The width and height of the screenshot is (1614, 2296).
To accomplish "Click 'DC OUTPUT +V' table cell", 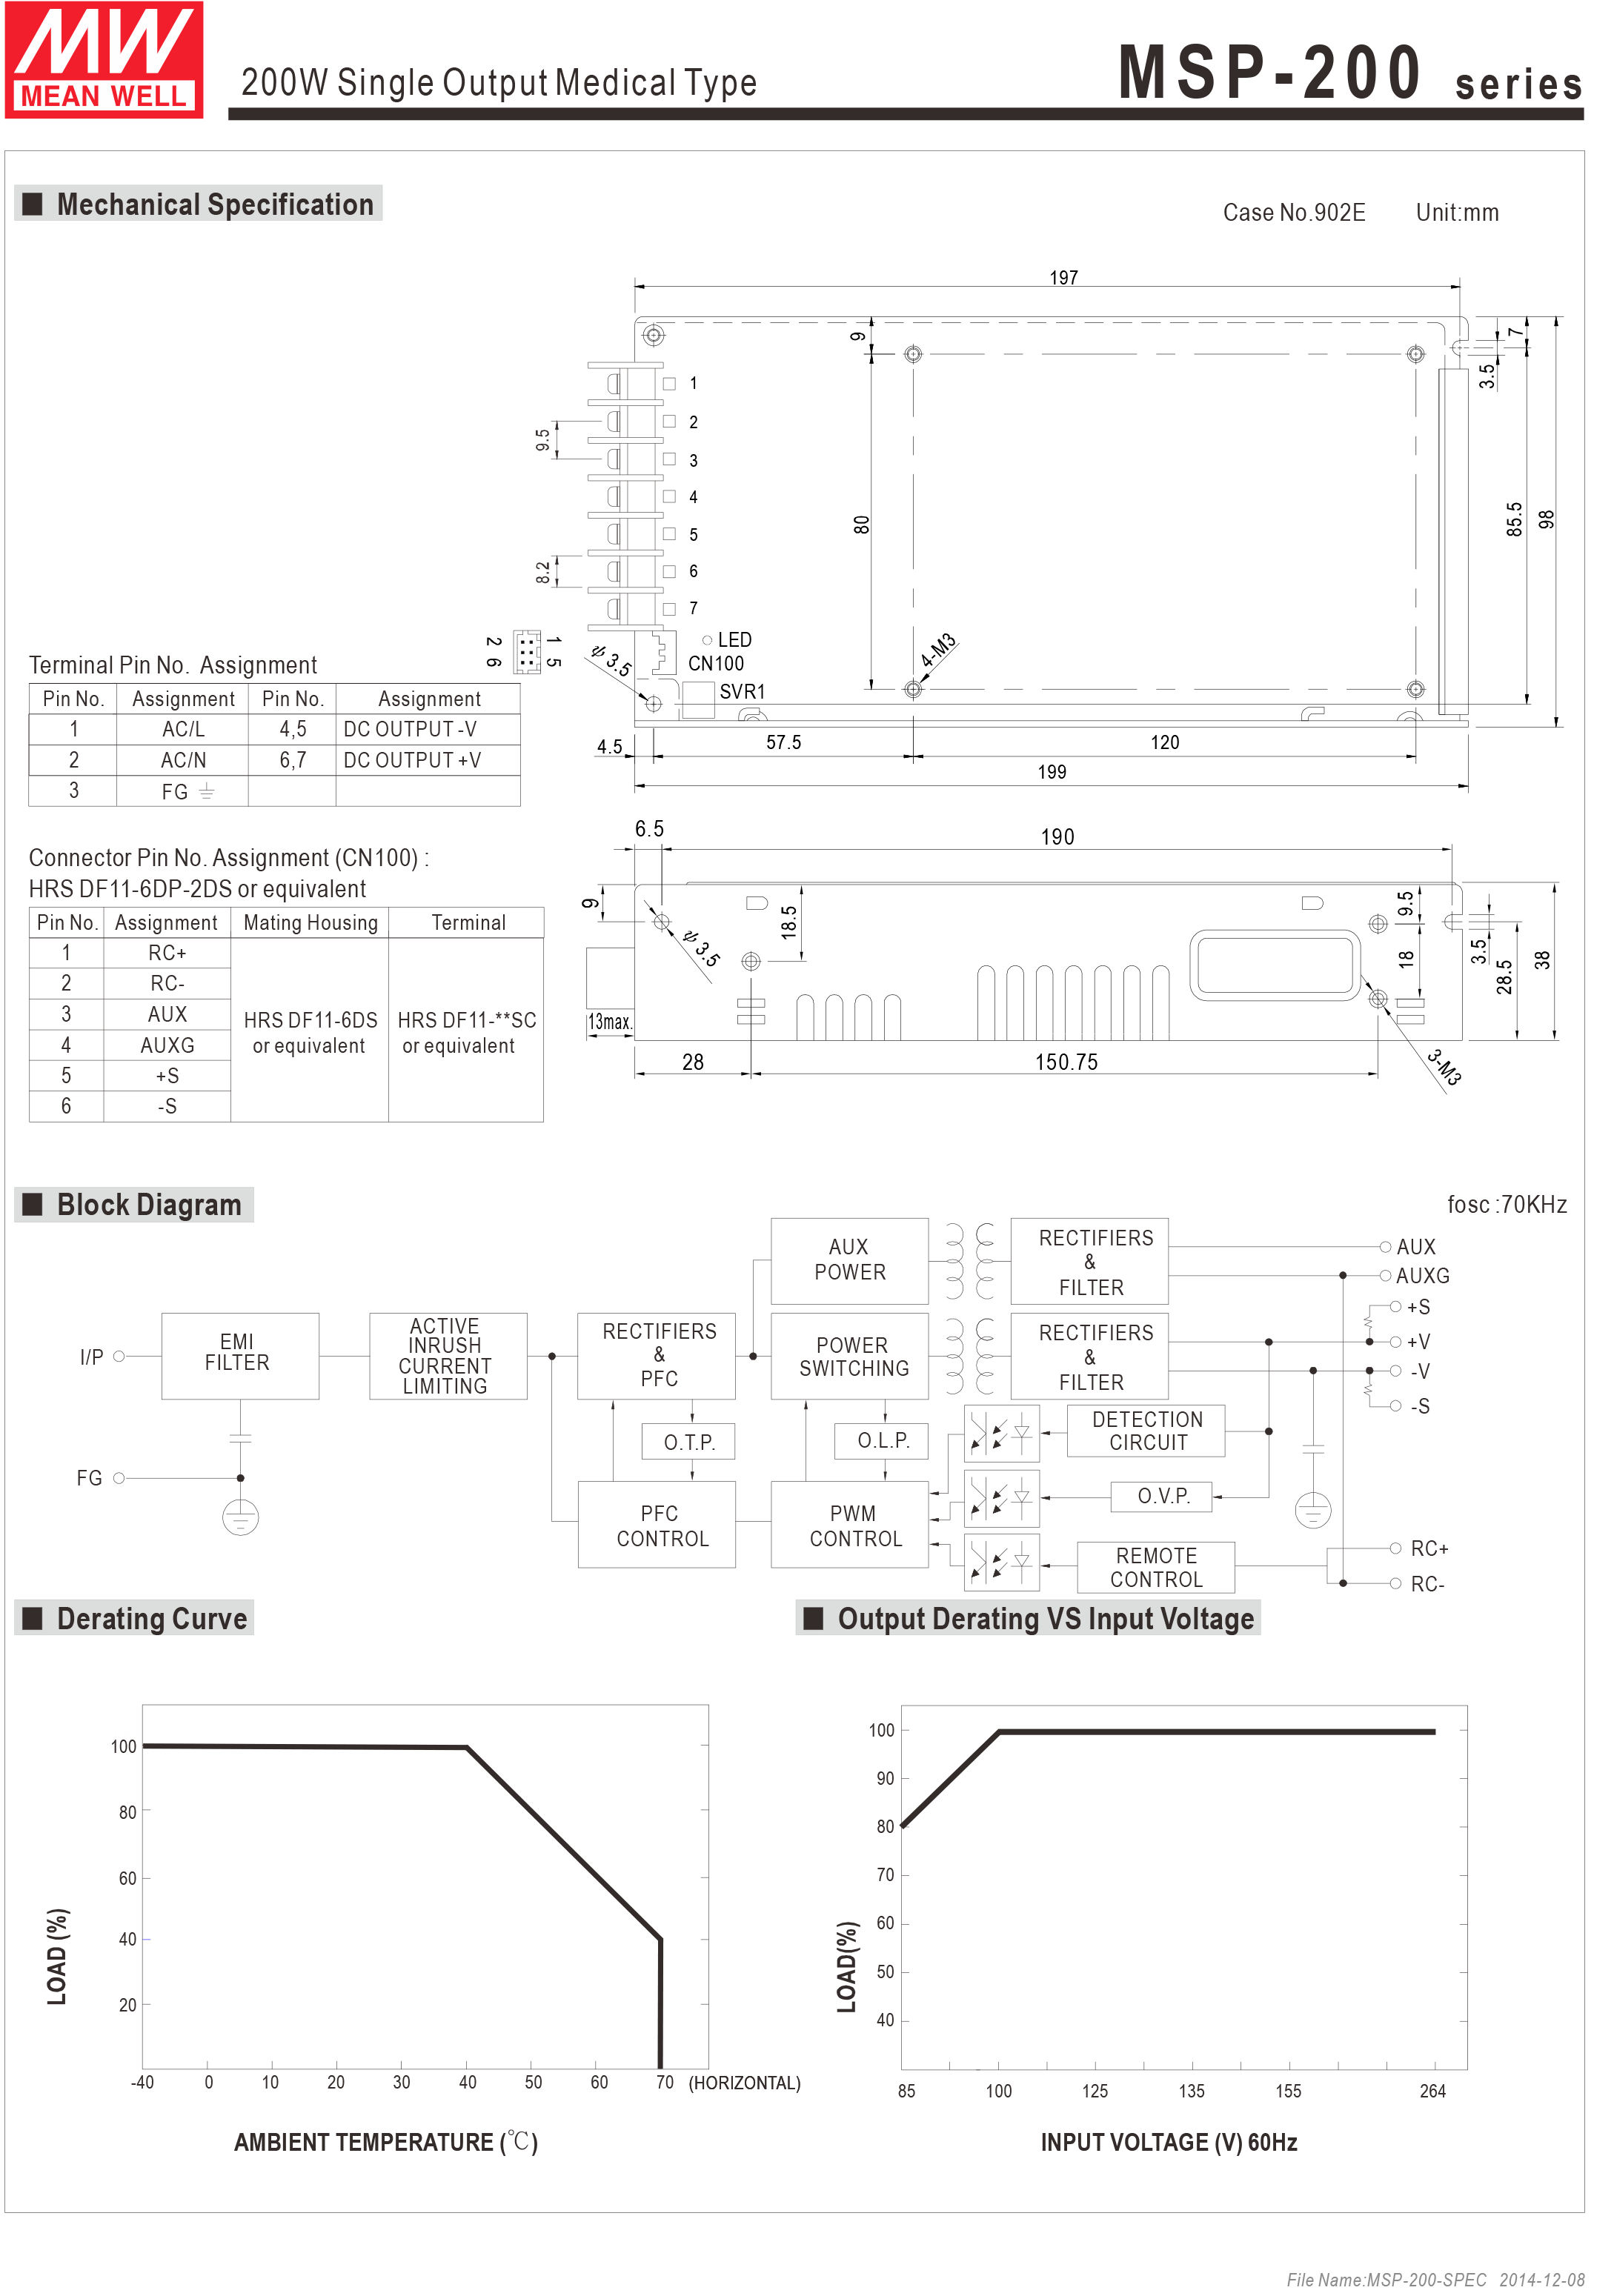I will click(x=428, y=760).
